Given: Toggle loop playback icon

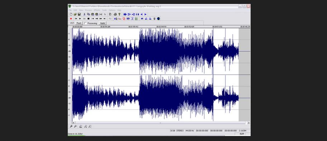Looking at the screenshot, I should 110,19.
